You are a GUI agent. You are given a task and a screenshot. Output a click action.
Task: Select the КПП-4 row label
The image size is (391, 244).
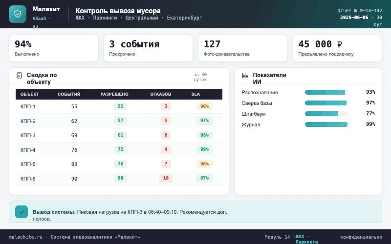(x=28, y=150)
